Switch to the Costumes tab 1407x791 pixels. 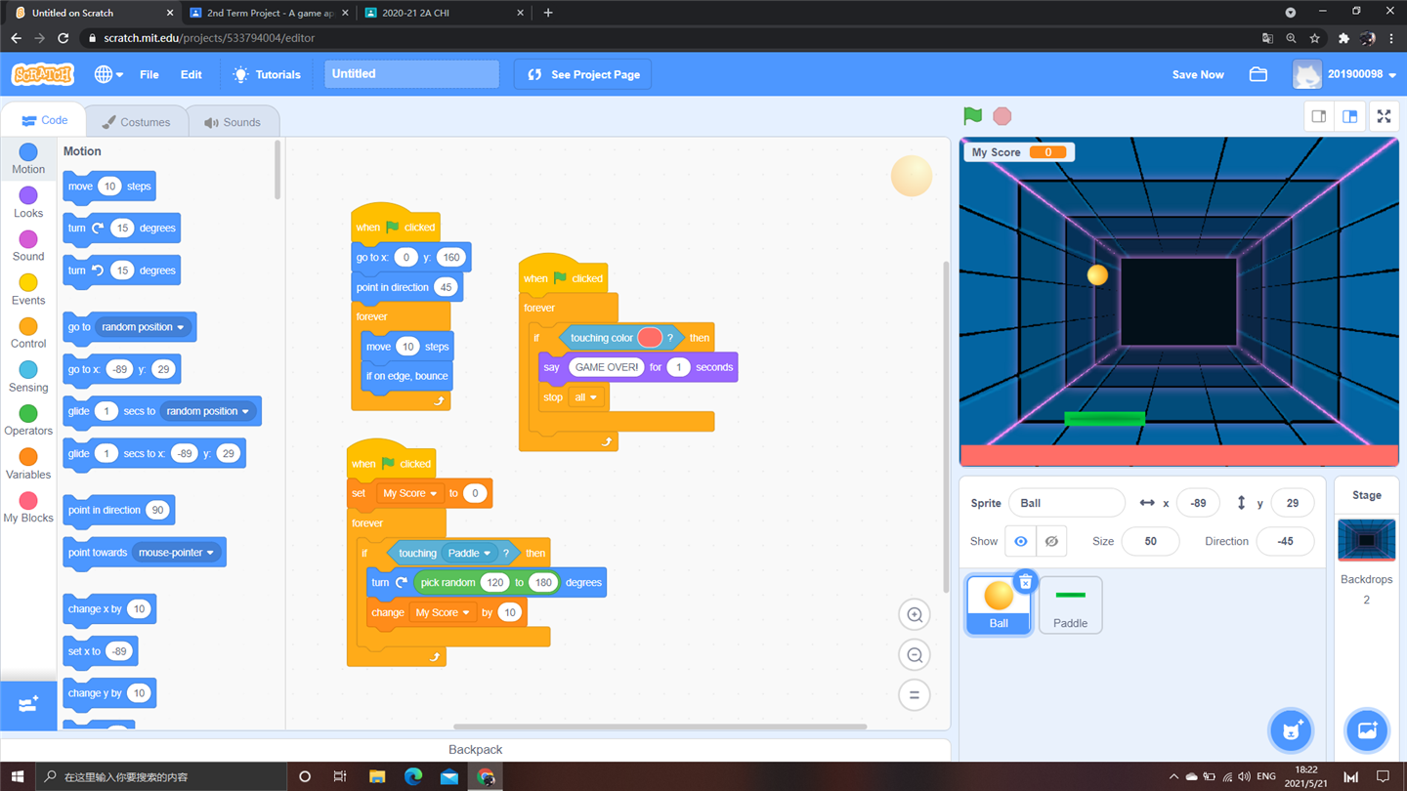pyautogui.click(x=136, y=122)
